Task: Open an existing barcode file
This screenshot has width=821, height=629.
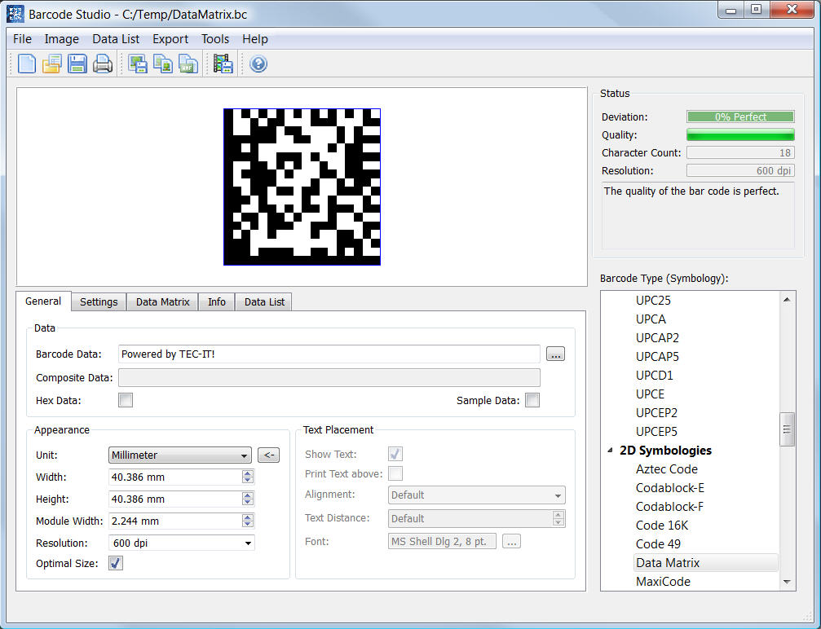Action: (52, 64)
